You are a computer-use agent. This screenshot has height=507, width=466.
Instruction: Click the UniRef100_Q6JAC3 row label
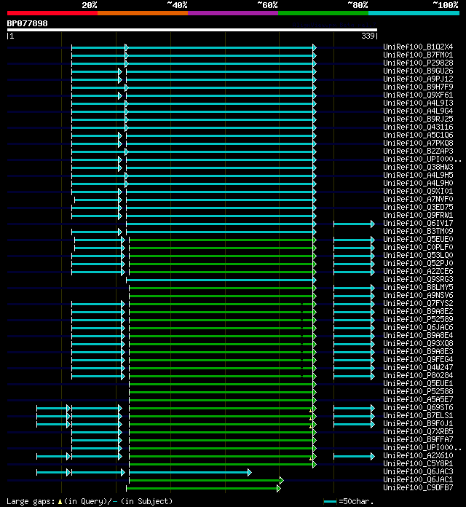(418, 472)
